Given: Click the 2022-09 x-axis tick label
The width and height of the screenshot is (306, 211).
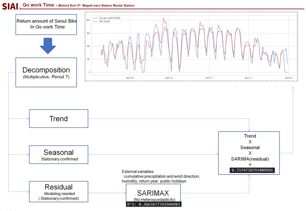Looking at the screenshot, I should point(130,78).
